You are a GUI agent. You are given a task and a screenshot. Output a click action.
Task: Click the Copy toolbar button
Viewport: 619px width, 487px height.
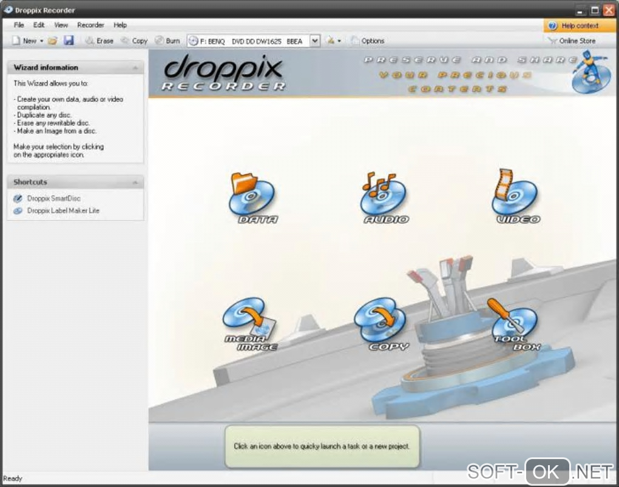pos(134,41)
